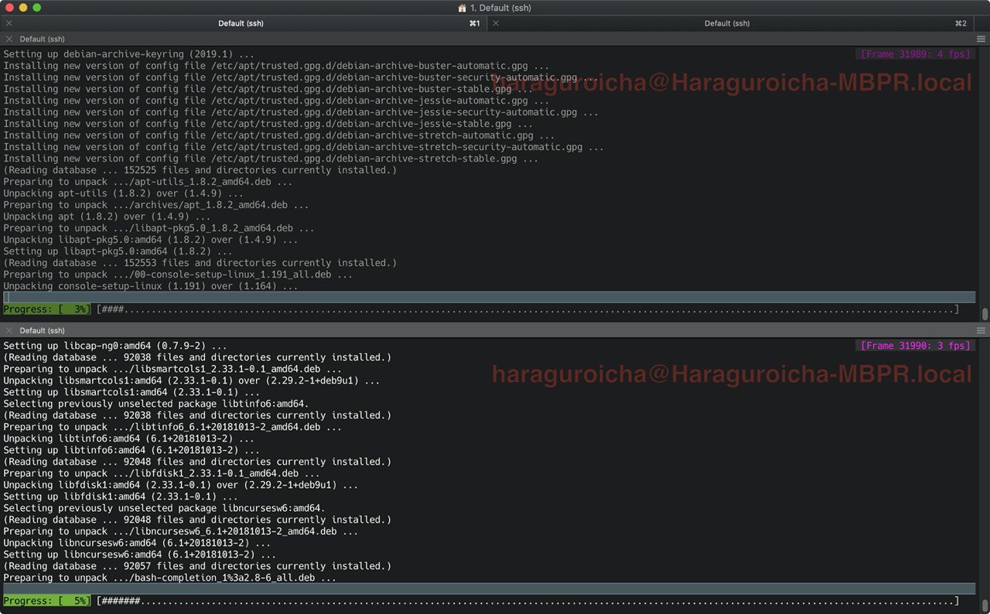Click 'Preparing to unpack .../archives/apt_1.8.2_amd64.deb'
This screenshot has width=990, height=614.
click(156, 205)
